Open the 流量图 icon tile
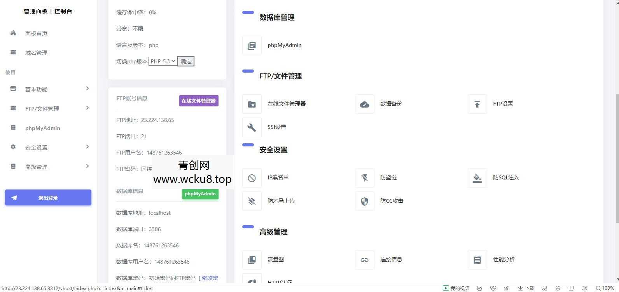619x292 pixels. tap(252, 260)
